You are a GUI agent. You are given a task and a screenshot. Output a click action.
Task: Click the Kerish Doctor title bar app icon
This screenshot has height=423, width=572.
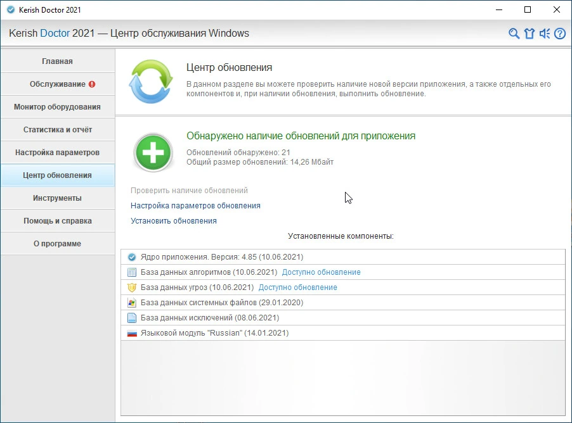(x=11, y=10)
